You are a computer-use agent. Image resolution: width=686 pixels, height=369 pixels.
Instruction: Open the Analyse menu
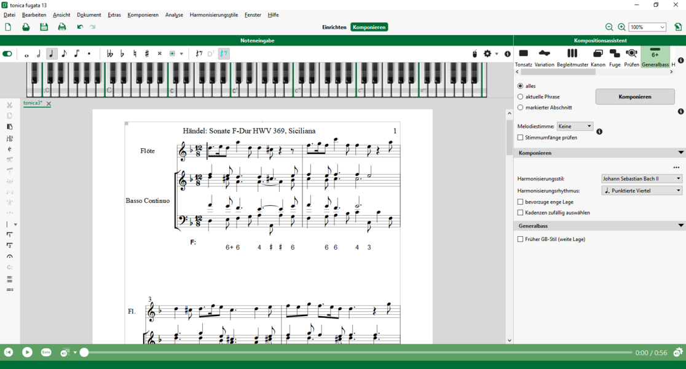[x=174, y=15]
